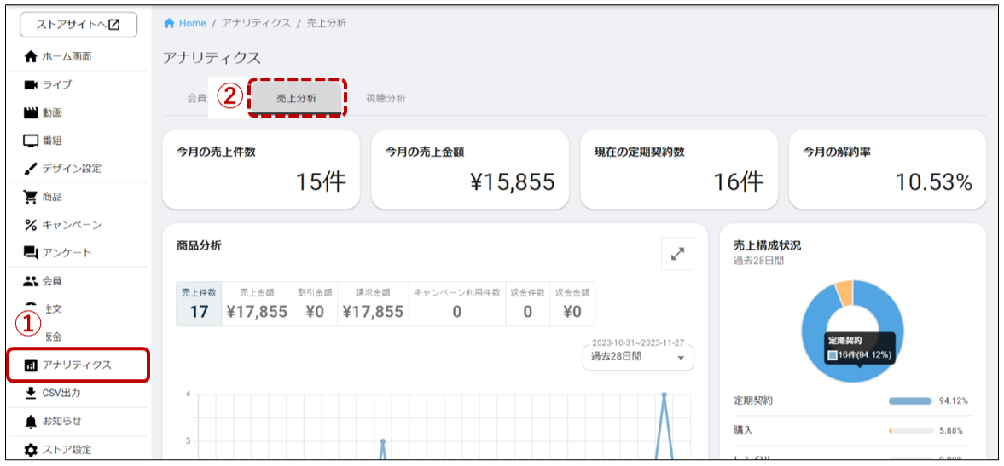Select the 売上金額 metric cell
Screen dimensions: 1004x466
click(x=257, y=304)
